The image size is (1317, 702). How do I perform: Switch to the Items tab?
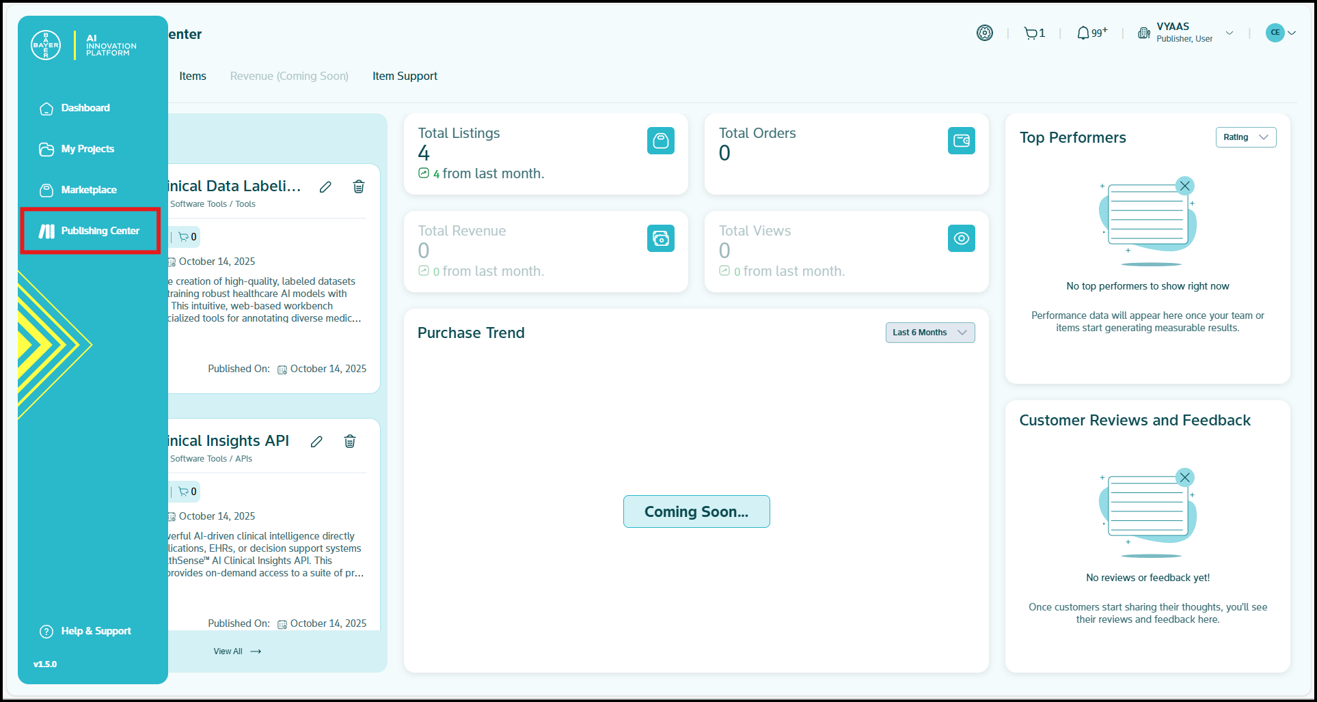tap(193, 76)
